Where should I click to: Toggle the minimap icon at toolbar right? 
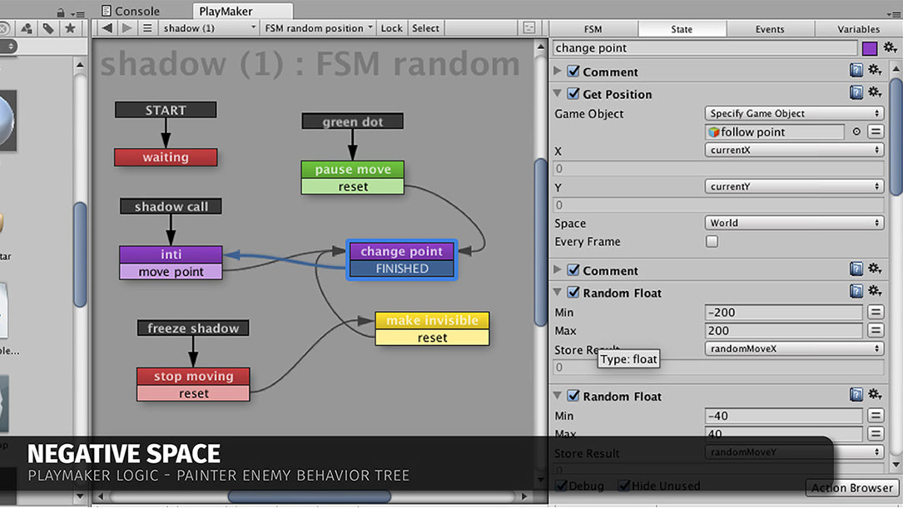coord(529,28)
